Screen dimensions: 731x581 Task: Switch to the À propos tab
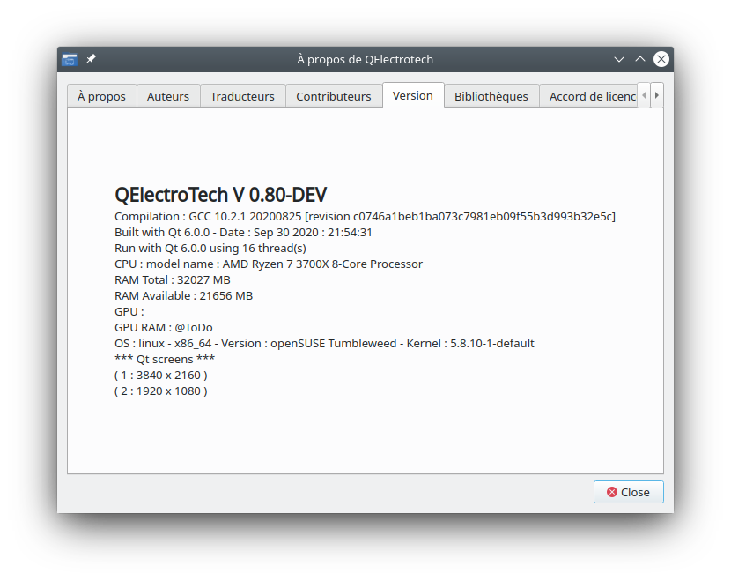click(x=101, y=95)
